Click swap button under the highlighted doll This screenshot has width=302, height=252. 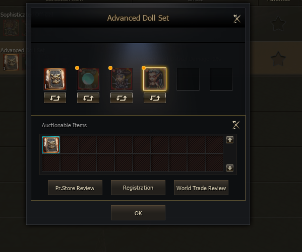pos(155,98)
